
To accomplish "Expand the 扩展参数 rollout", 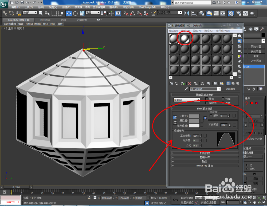I will [205, 153].
